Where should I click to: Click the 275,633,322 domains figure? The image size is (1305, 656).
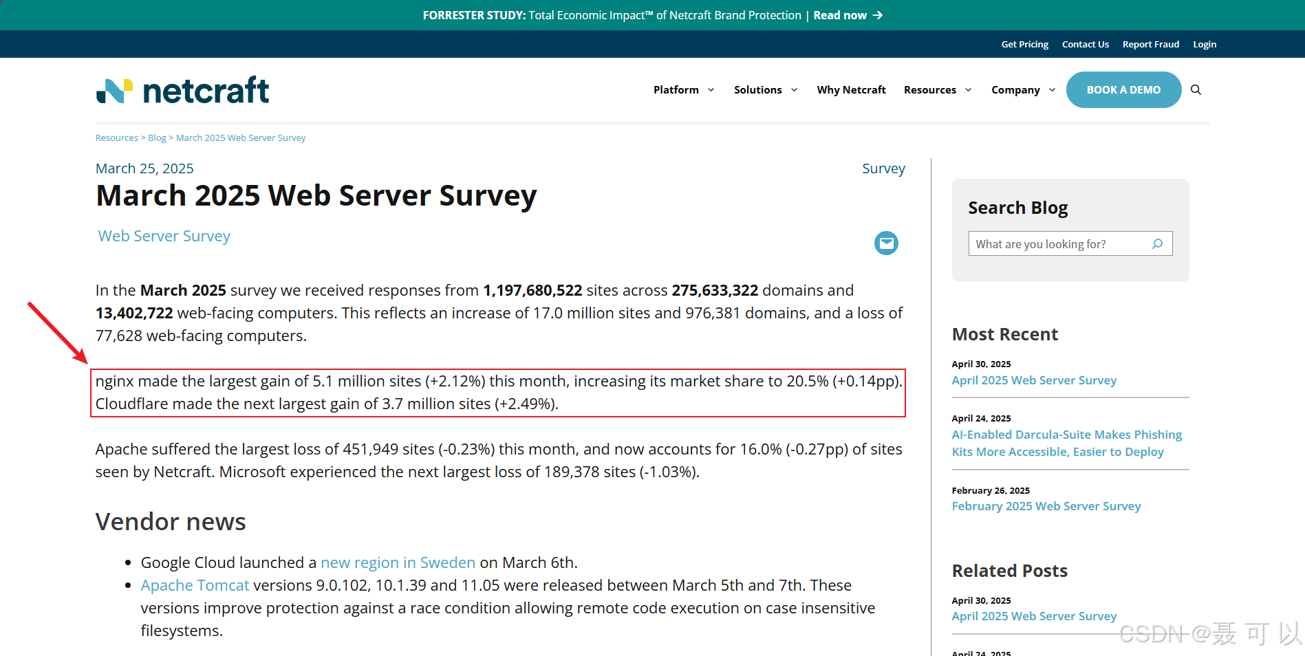tap(715, 290)
